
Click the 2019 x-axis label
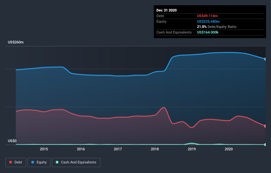[x=192, y=149]
